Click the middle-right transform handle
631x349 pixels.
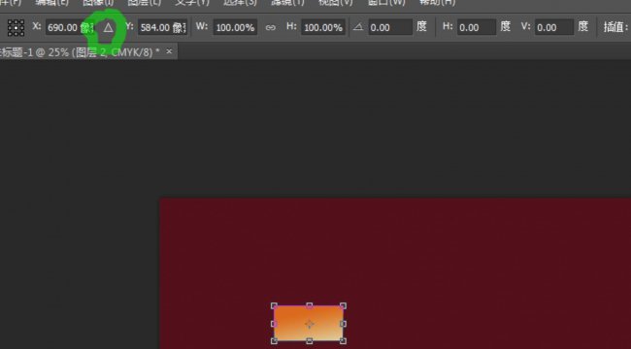[344, 324]
